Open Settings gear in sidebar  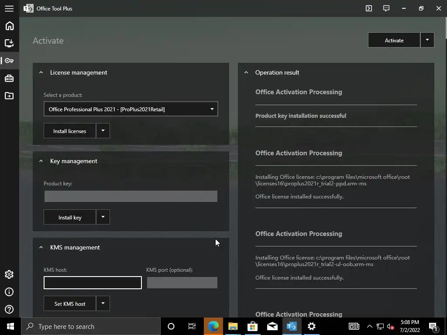(10, 274)
